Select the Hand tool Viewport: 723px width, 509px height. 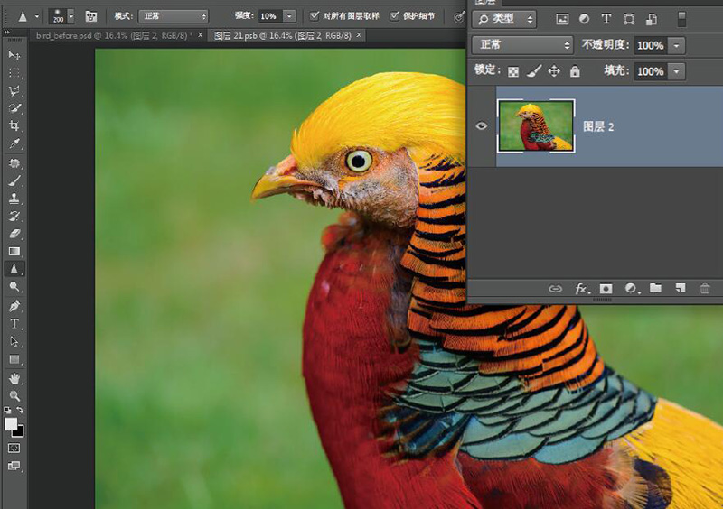tap(14, 378)
